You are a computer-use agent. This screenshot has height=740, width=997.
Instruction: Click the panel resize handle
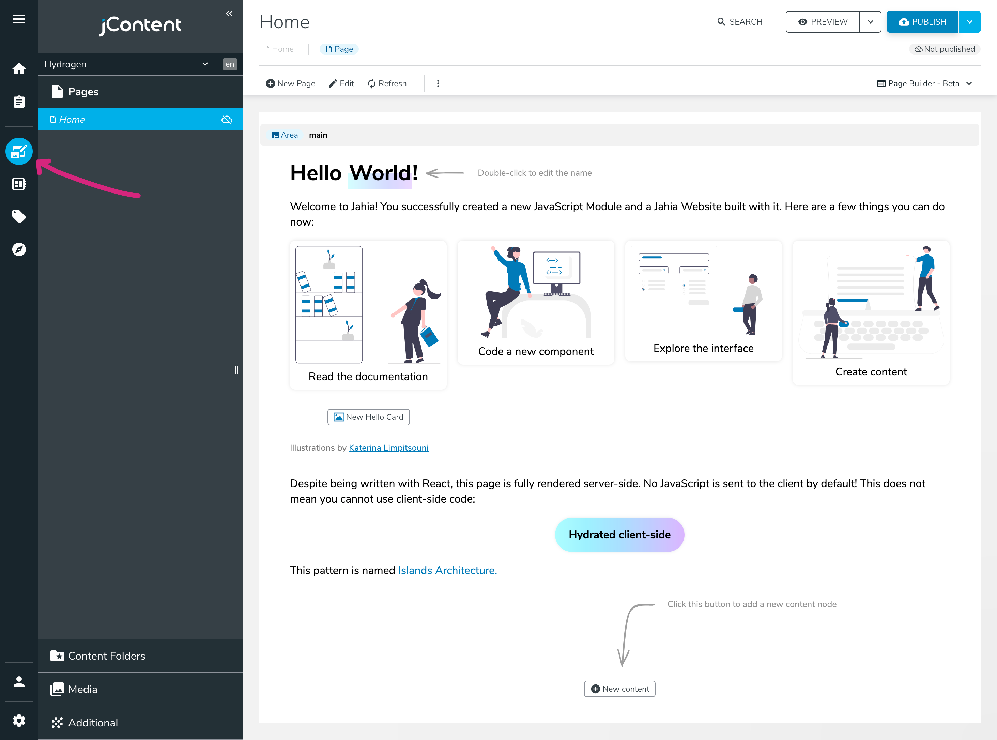[x=236, y=370]
